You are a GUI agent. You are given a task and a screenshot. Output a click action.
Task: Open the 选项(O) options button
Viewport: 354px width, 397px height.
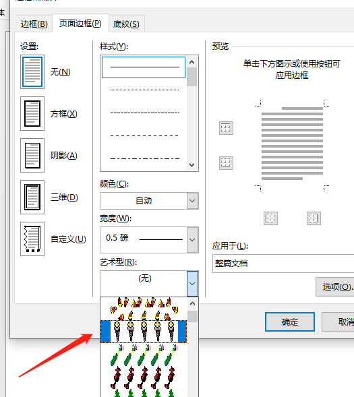[x=335, y=286]
